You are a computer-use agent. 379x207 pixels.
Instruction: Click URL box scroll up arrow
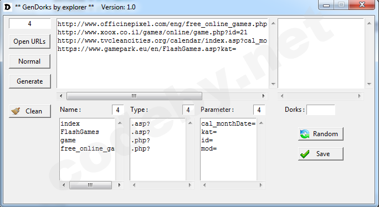tap(273, 23)
